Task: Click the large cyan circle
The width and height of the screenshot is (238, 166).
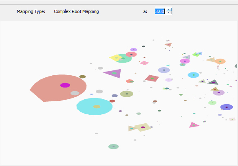Action: pyautogui.click(x=95, y=107)
